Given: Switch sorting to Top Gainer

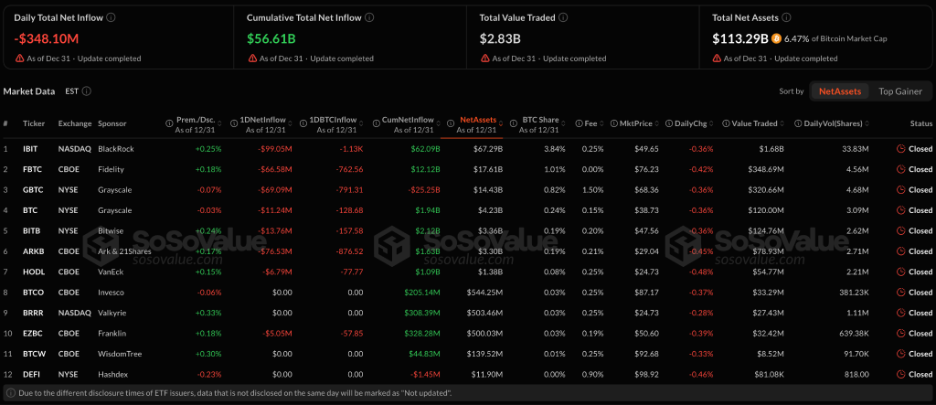Looking at the screenshot, I should (899, 91).
